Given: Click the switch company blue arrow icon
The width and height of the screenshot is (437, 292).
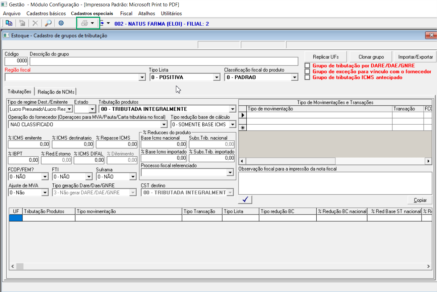Looking at the screenshot, I should [102, 23].
